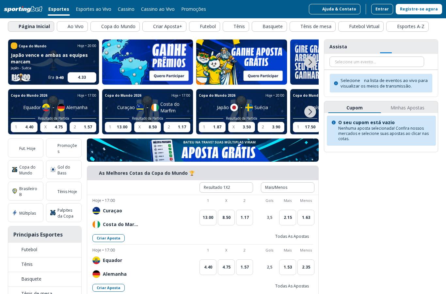Open Todas As Apostas for Curaçao match
Screen dimensions: 446x294
click(292, 236)
